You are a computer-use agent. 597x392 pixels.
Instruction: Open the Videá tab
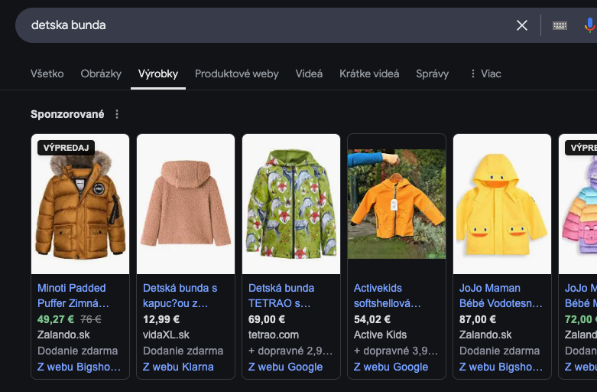309,73
